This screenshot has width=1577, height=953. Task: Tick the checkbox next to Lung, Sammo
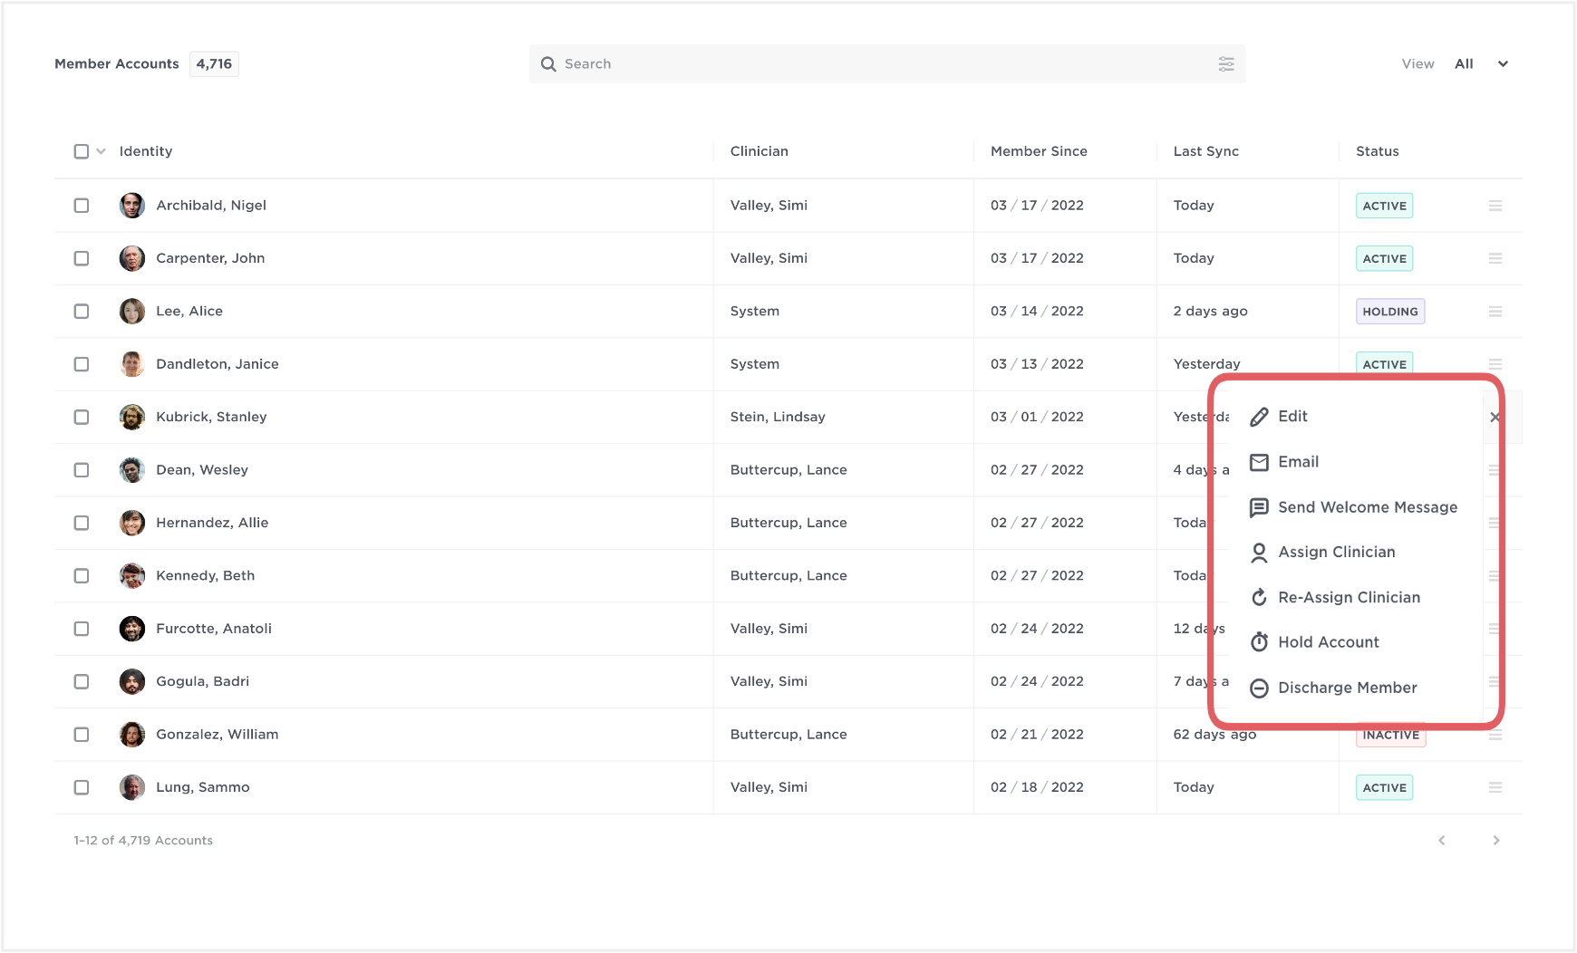[x=82, y=788]
